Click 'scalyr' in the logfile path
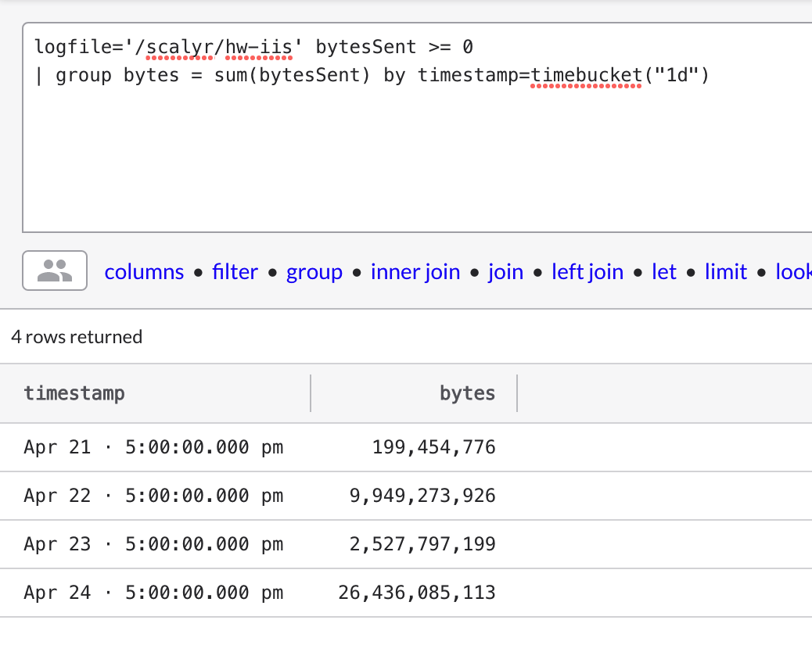This screenshot has height=663, width=812. click(180, 48)
